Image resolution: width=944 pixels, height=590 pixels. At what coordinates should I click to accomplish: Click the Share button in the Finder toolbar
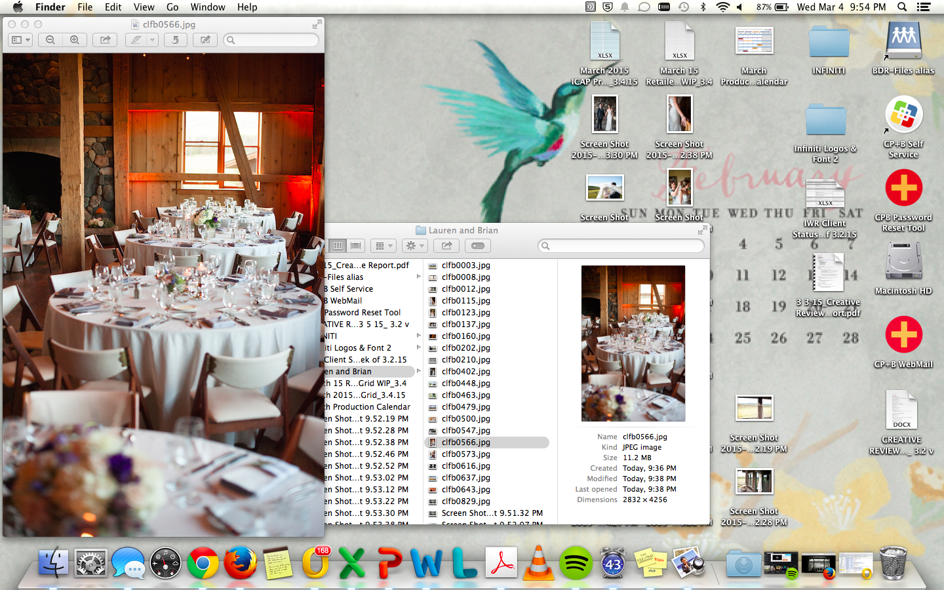coord(446,246)
